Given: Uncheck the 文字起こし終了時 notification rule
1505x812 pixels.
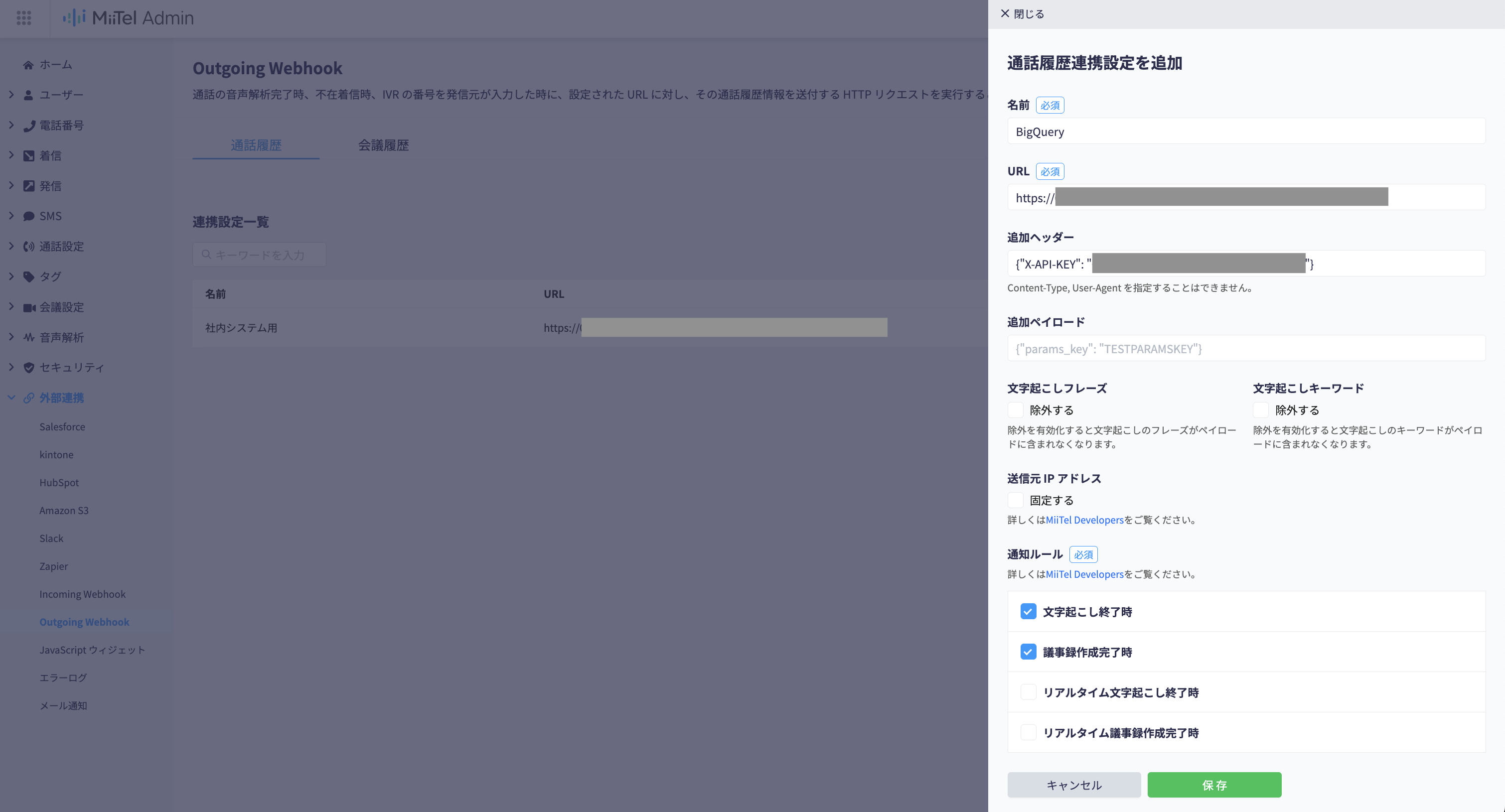Looking at the screenshot, I should [x=1028, y=612].
